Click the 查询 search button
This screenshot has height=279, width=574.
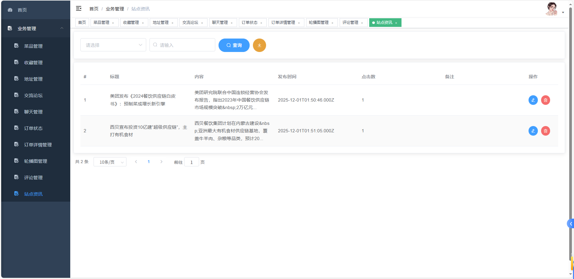(x=234, y=45)
